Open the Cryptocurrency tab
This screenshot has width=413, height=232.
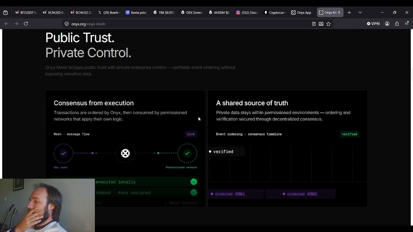275,13
